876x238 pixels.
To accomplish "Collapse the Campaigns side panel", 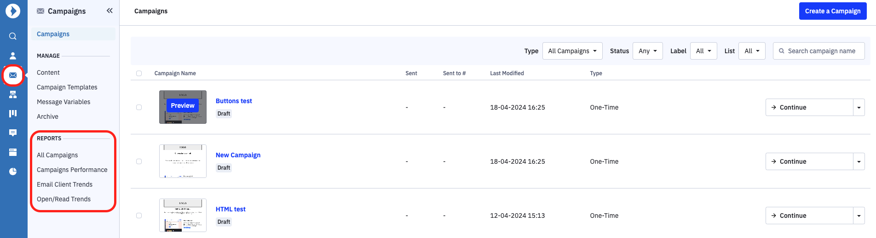I will click(109, 11).
